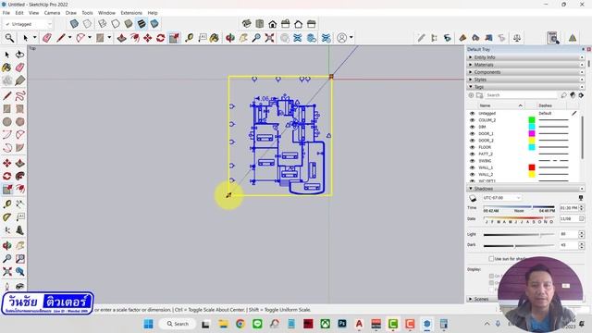Select the Follow Me tool in left toolbar
592x333 pixels.
(x=20, y=176)
